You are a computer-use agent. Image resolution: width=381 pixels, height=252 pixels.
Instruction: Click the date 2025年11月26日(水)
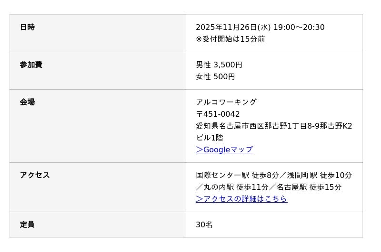click(x=233, y=28)
